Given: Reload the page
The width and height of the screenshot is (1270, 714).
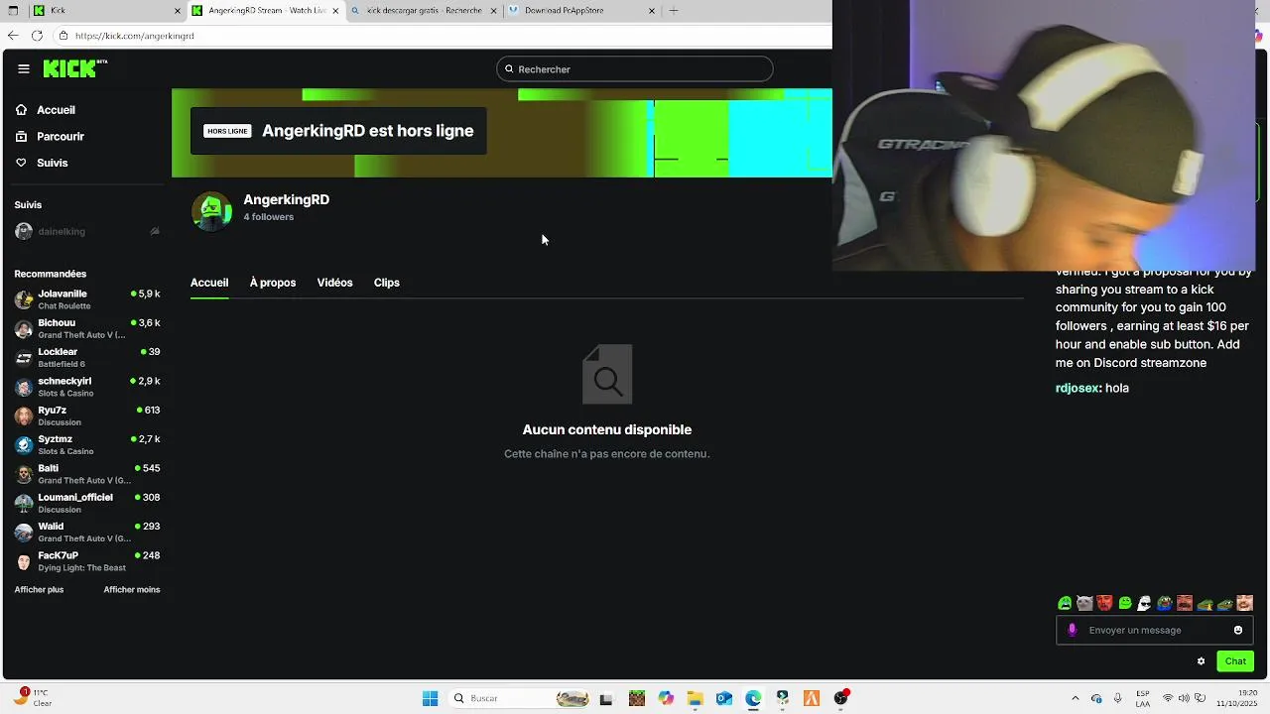Looking at the screenshot, I should 37,36.
